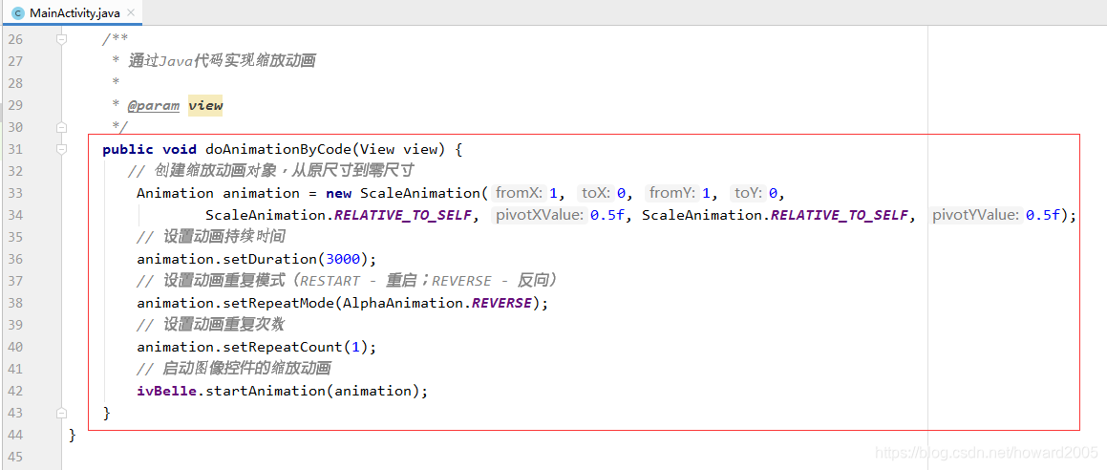Click the setRepeatMode method call
The height and width of the screenshot is (470, 1107).
click(x=278, y=303)
